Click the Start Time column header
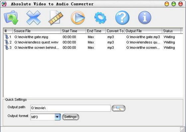The height and width of the screenshot is (132, 186). click(73, 31)
